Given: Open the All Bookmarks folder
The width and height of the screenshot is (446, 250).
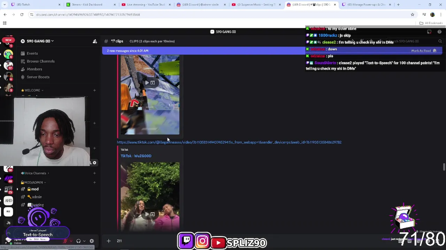Looking at the screenshot, I should pos(431,23).
